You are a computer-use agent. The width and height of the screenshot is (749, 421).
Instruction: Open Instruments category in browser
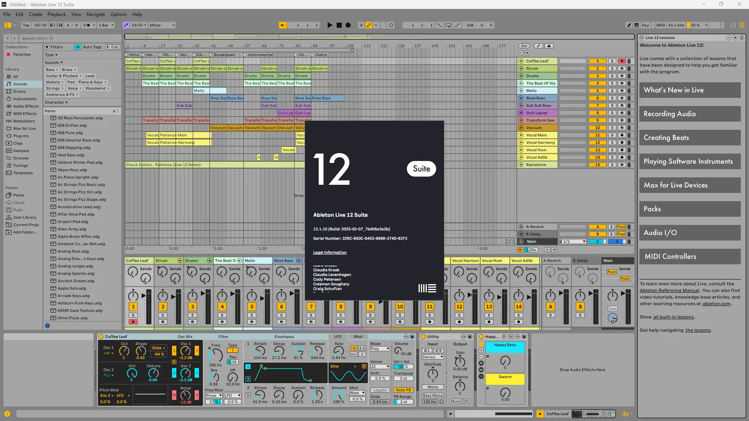click(x=25, y=99)
